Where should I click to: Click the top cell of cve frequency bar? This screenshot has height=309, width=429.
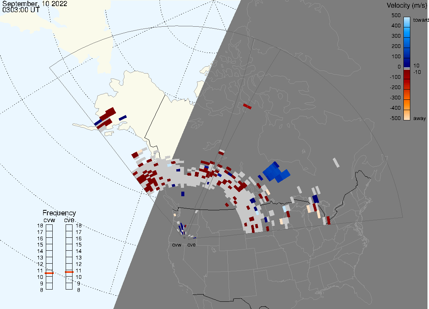click(69, 228)
